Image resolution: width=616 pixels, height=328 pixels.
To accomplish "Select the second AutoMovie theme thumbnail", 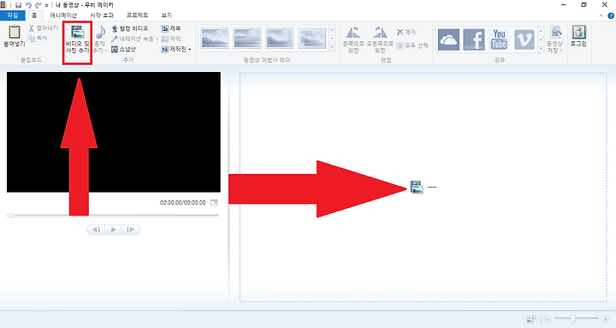I will 247,39.
